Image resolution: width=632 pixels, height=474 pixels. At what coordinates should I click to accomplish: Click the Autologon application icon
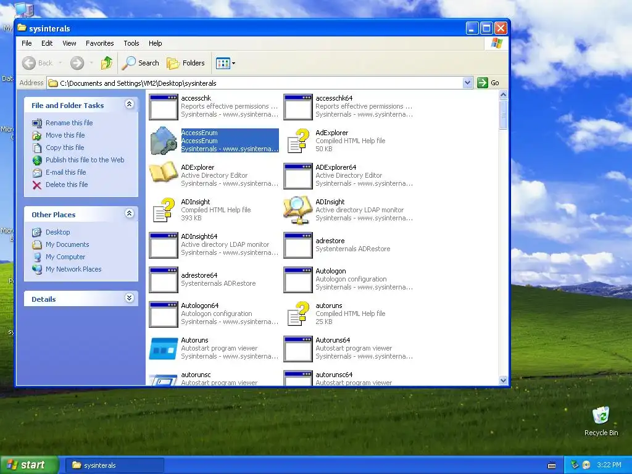pos(298,280)
